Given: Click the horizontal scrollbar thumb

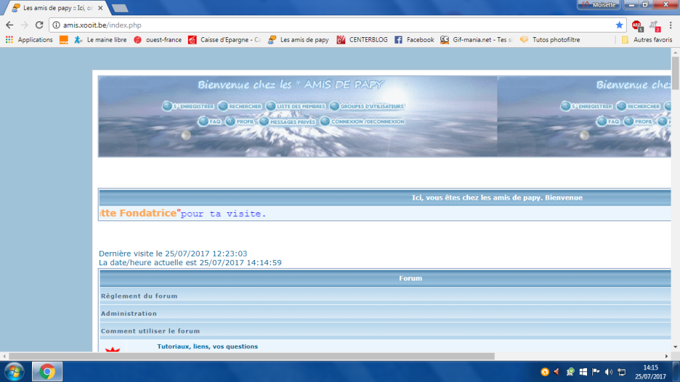Looking at the screenshot, I should (x=252, y=356).
